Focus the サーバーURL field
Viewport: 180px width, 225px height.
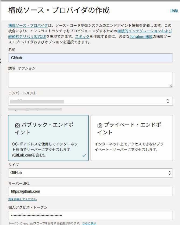click(91, 191)
